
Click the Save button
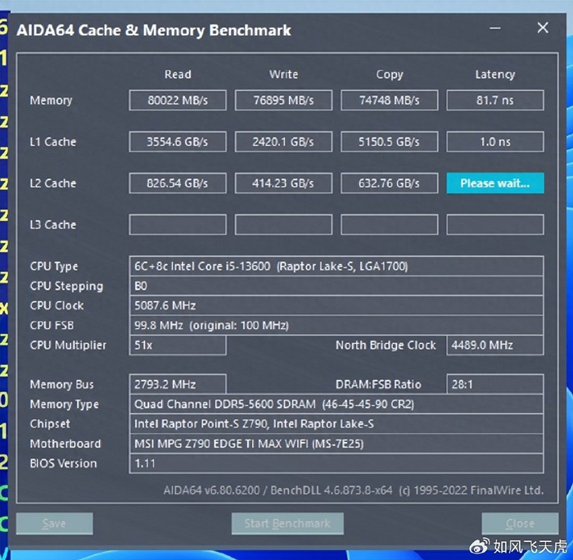[x=54, y=523]
